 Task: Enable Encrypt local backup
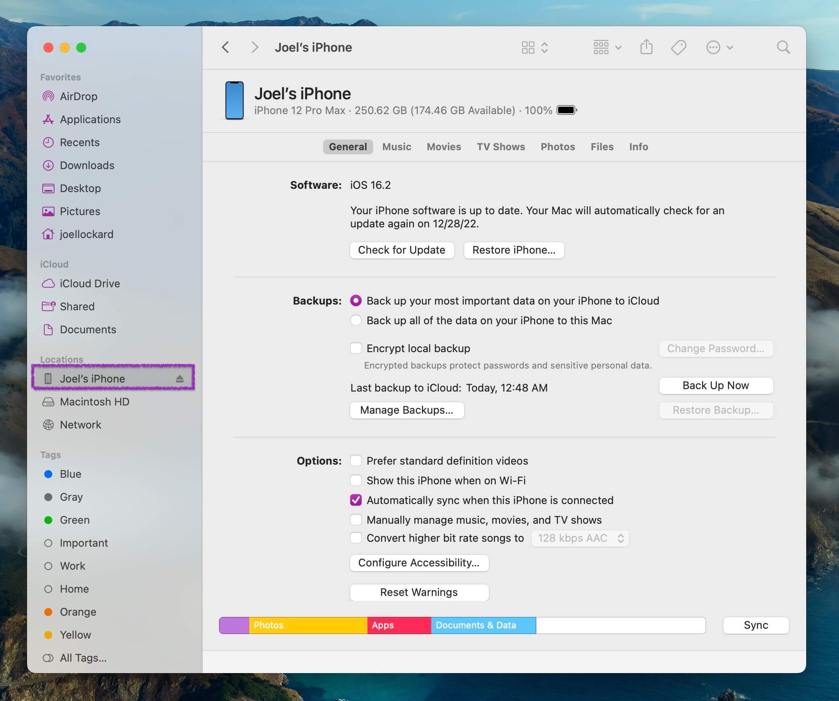pyautogui.click(x=356, y=348)
